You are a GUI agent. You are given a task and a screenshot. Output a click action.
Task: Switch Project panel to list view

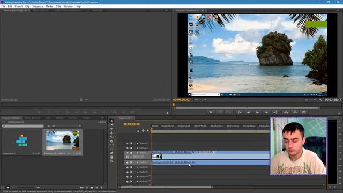point(3,188)
